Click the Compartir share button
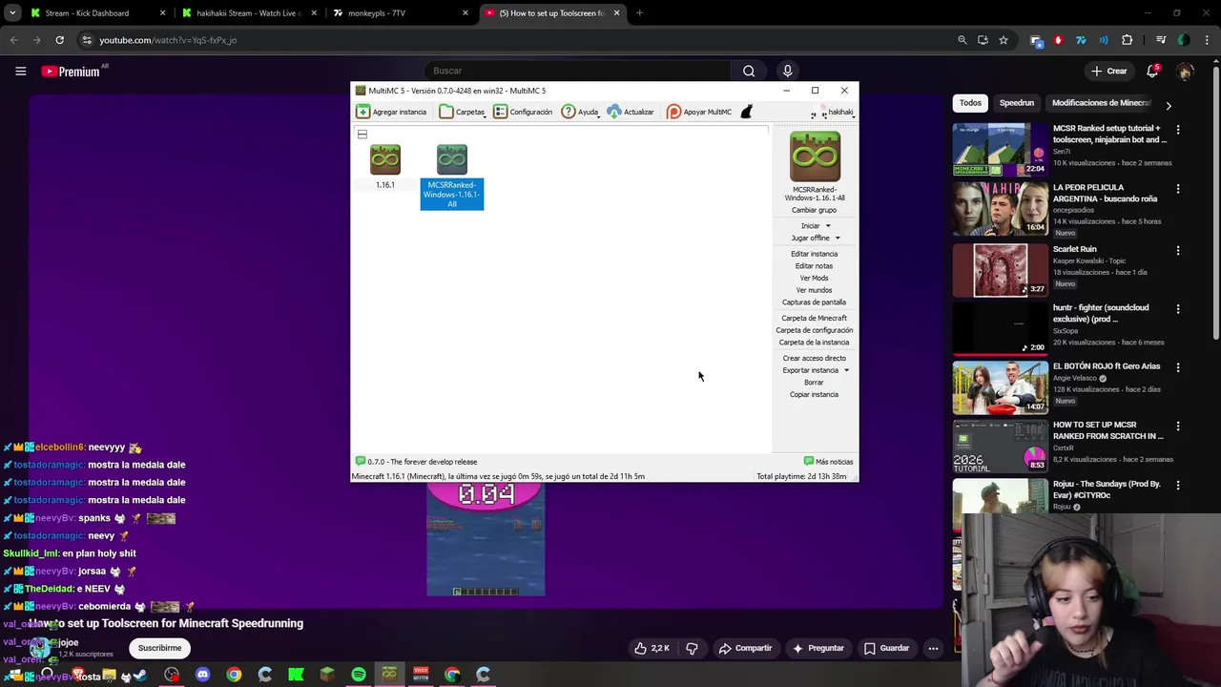Screen dimensions: 1221x687 click(745, 648)
